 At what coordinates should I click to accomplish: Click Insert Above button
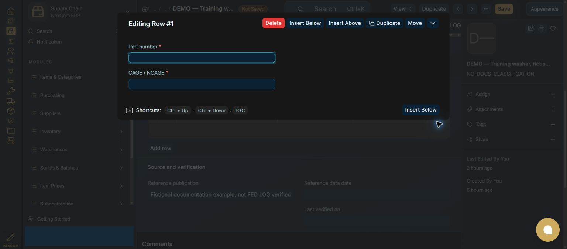click(345, 23)
